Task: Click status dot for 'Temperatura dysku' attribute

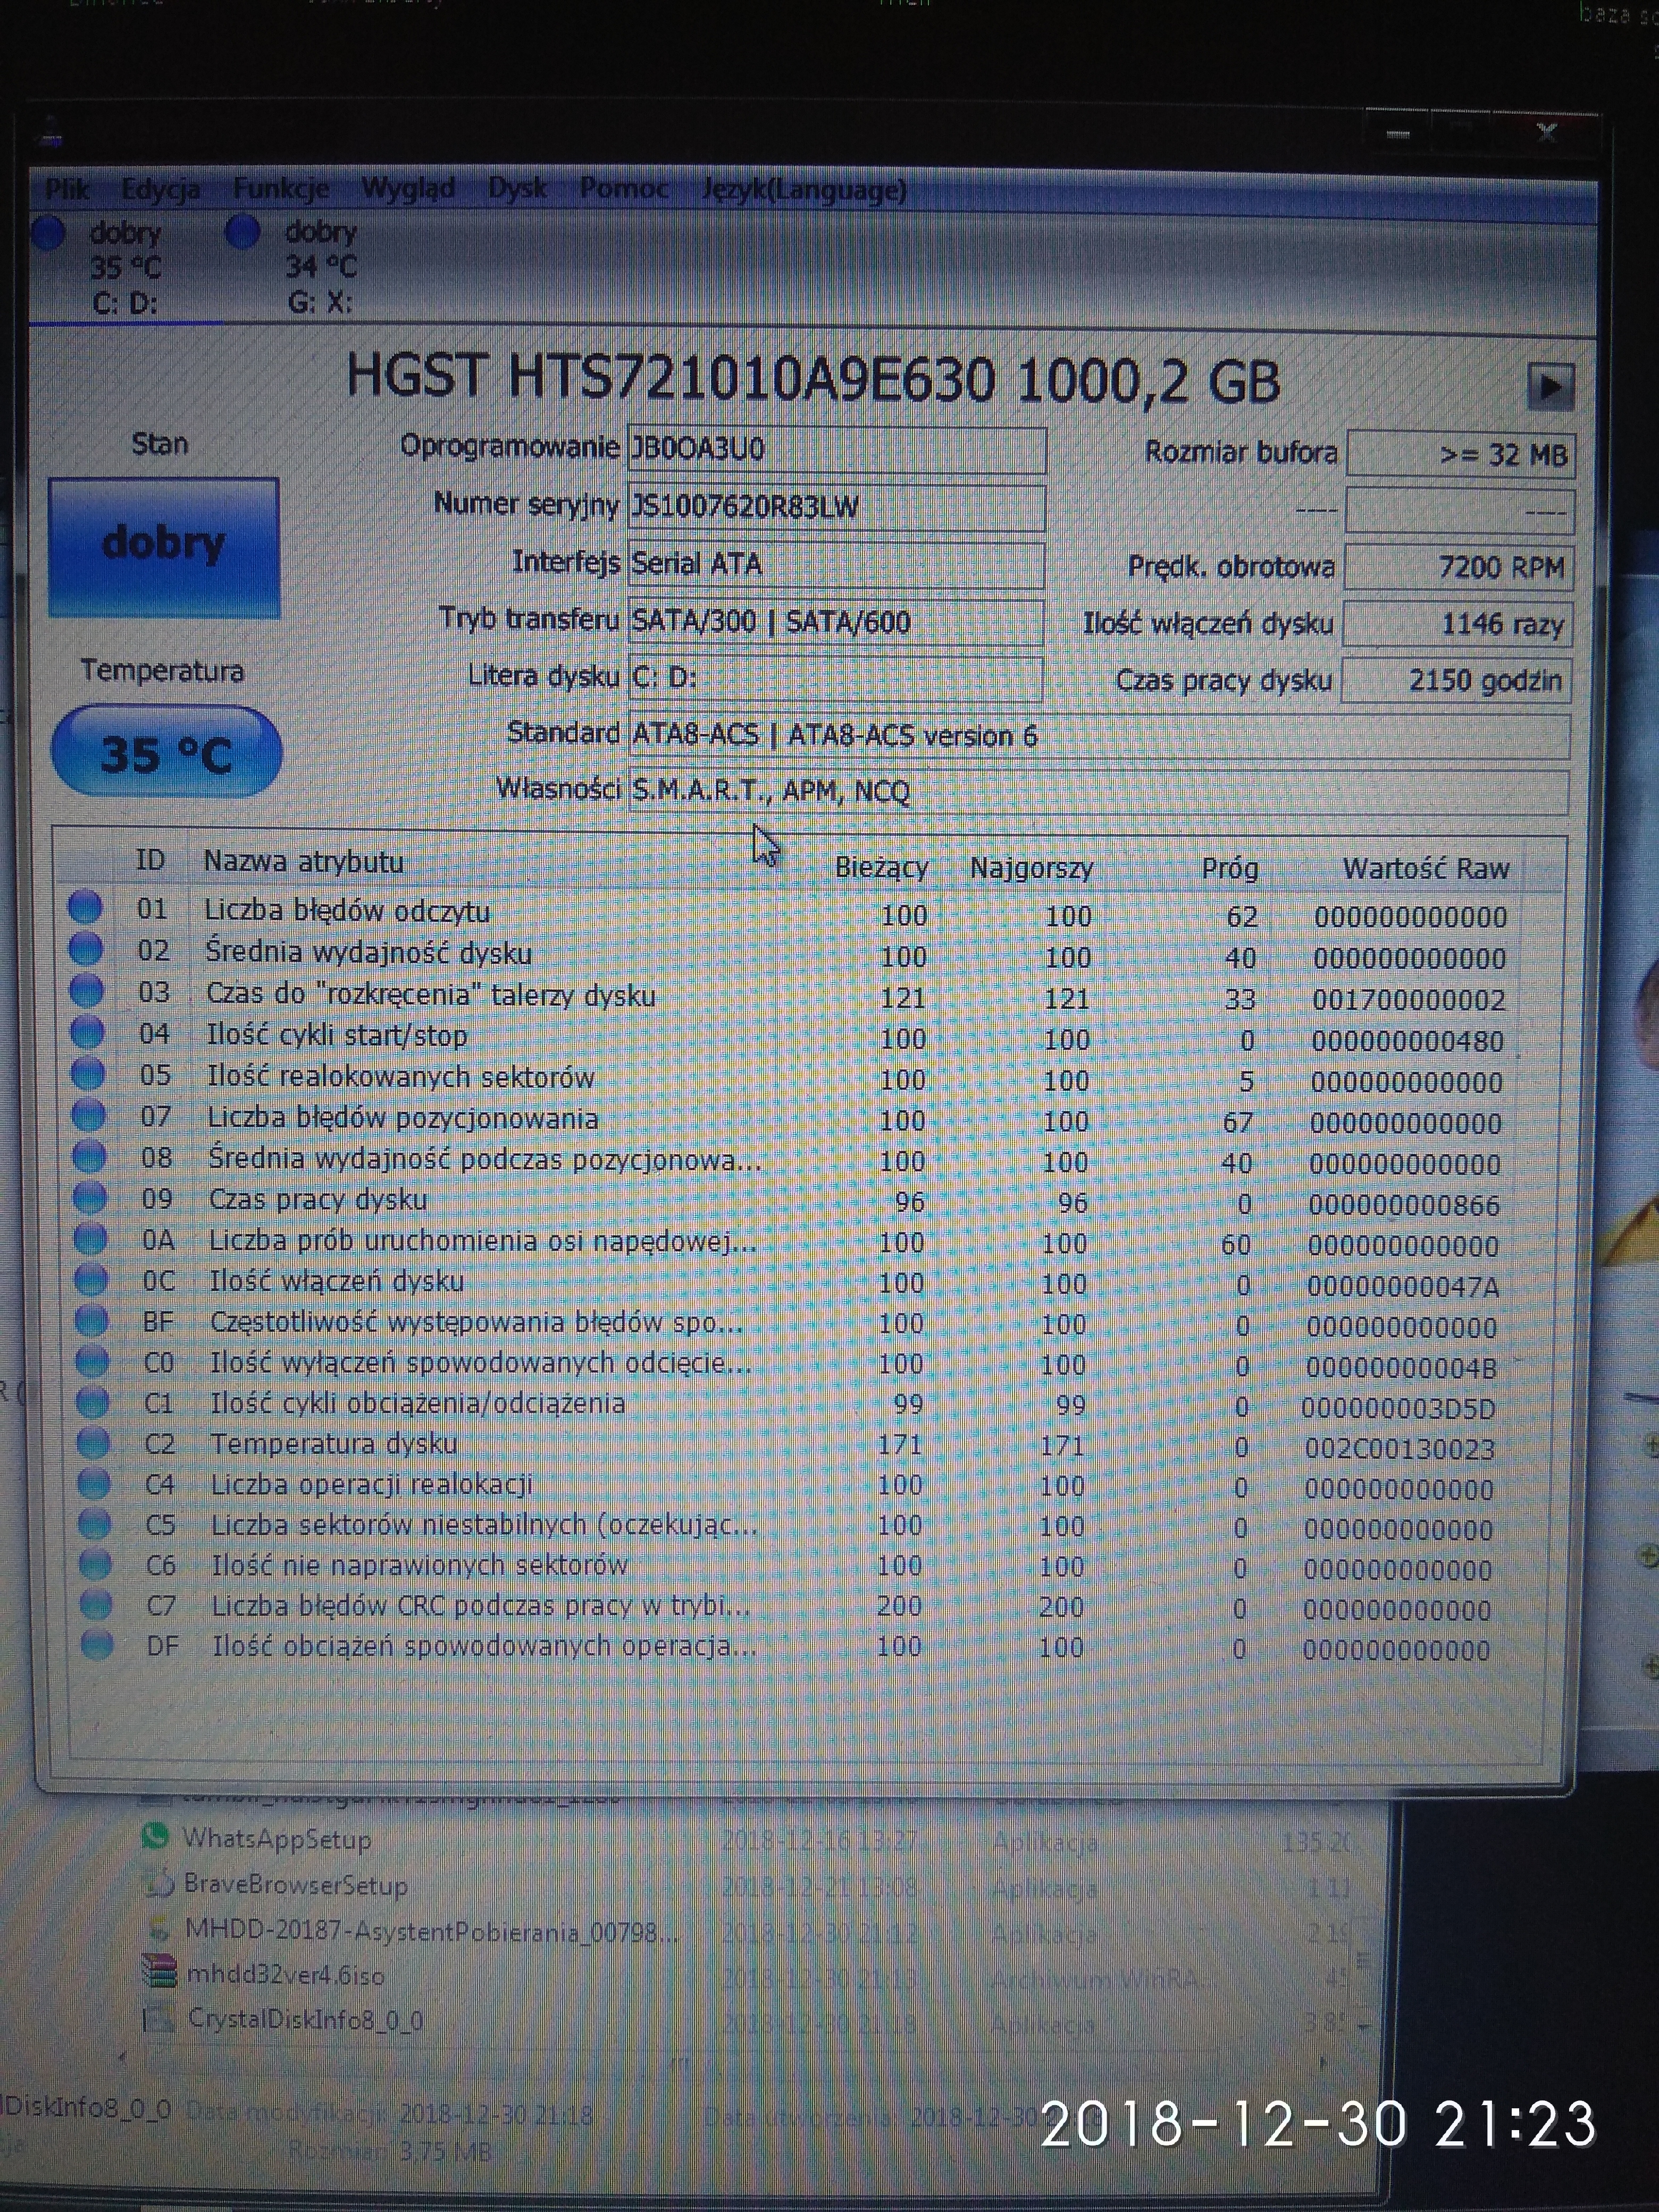Action: [93, 1442]
